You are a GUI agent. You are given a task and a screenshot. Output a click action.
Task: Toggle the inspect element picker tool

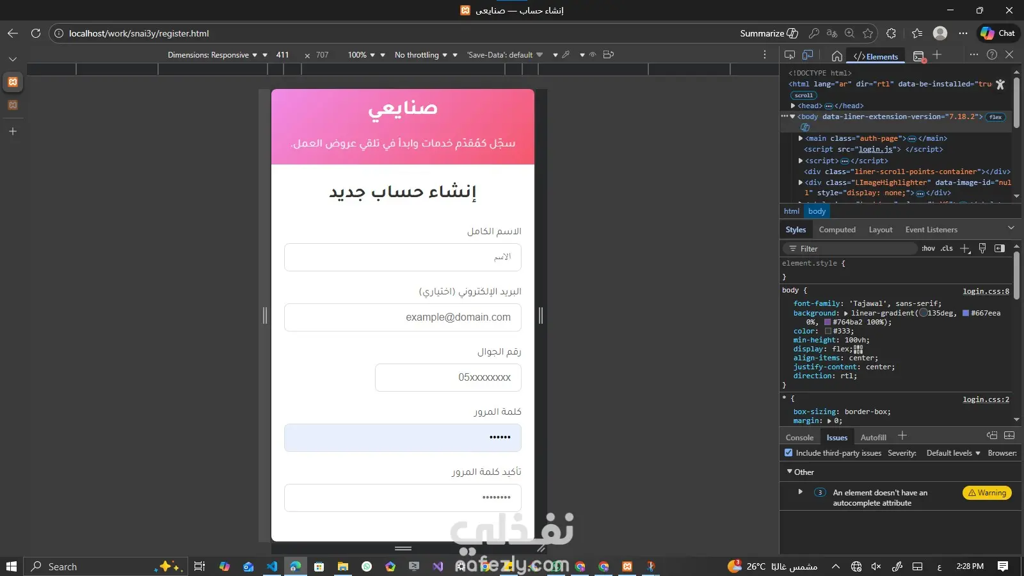point(790,55)
